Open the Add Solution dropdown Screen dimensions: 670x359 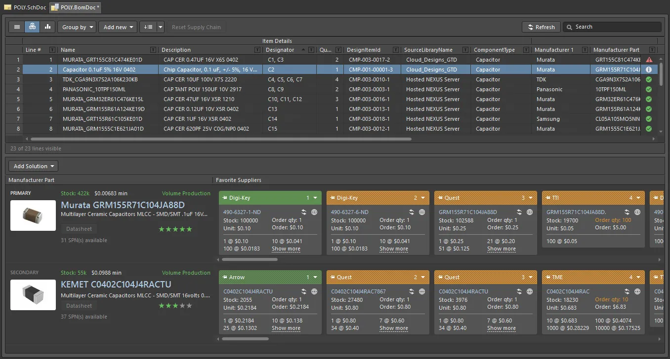tap(33, 166)
